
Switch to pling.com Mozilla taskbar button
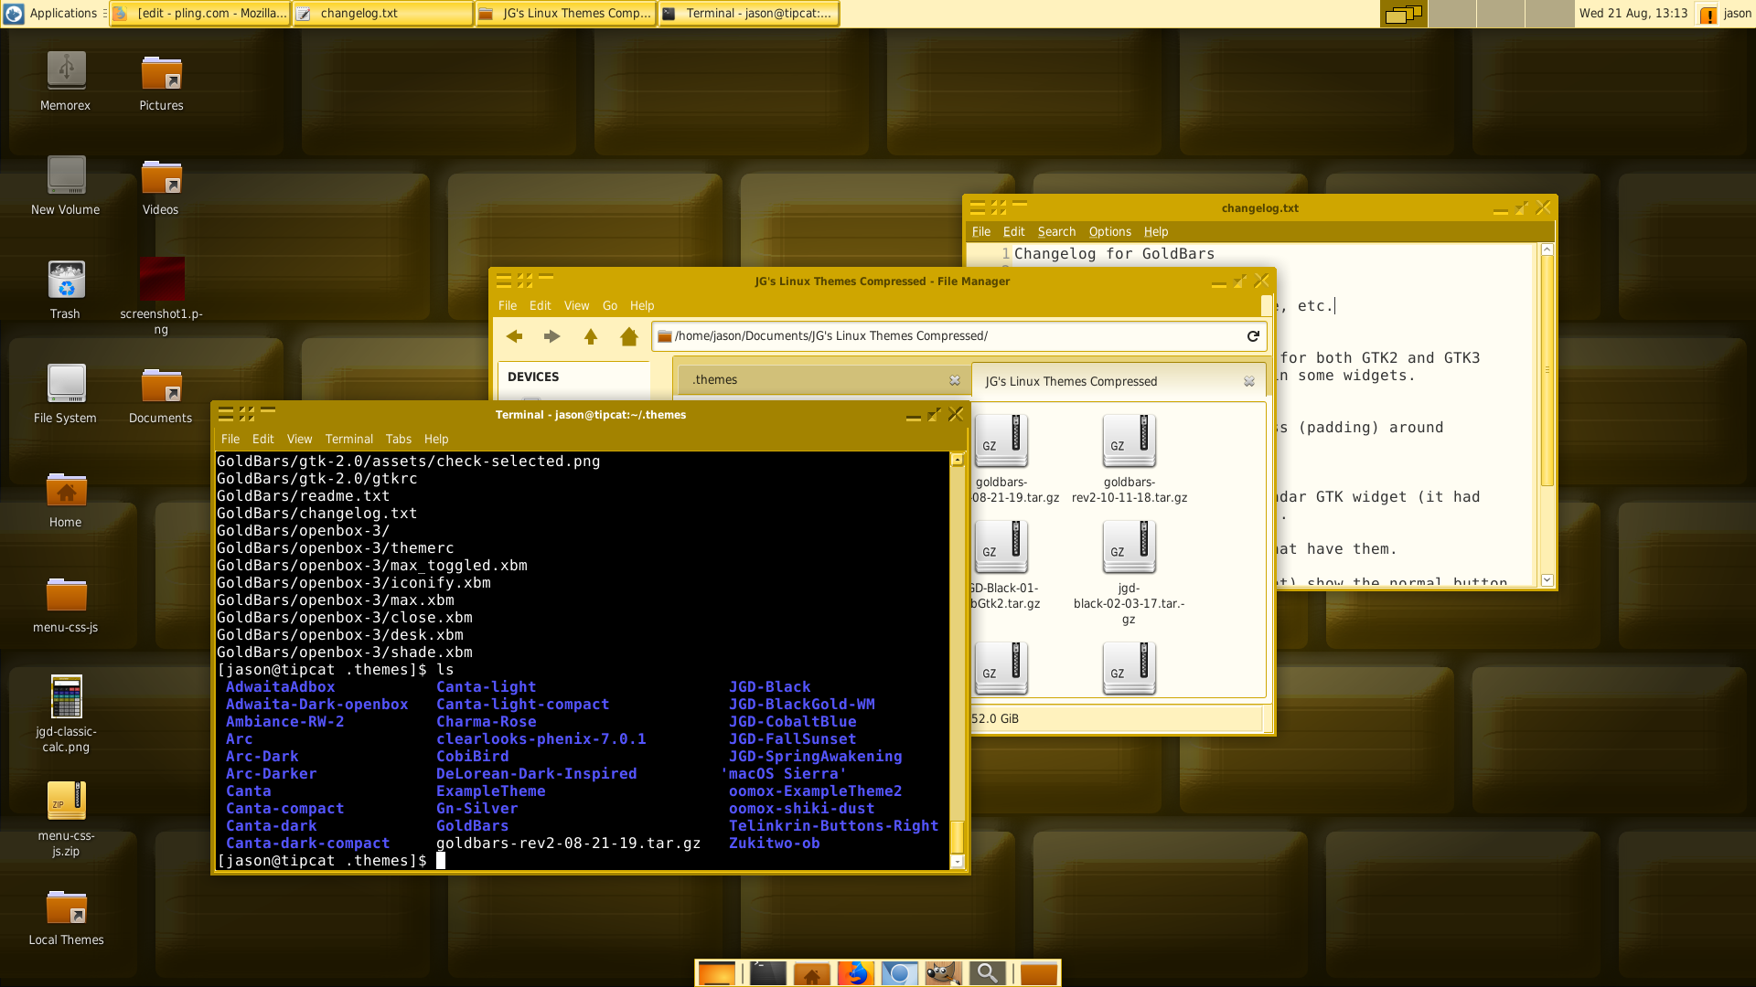200,14
